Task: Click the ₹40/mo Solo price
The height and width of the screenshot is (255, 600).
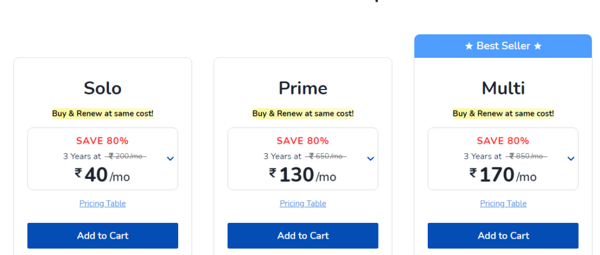Action: click(x=103, y=175)
